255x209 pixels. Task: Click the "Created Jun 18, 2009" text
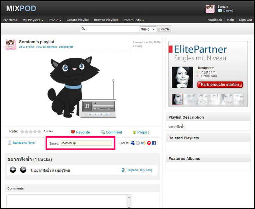tap(146, 42)
